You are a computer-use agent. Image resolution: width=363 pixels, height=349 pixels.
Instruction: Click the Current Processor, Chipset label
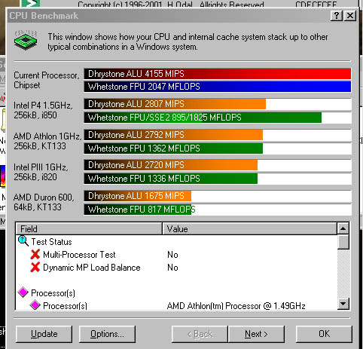coord(46,80)
